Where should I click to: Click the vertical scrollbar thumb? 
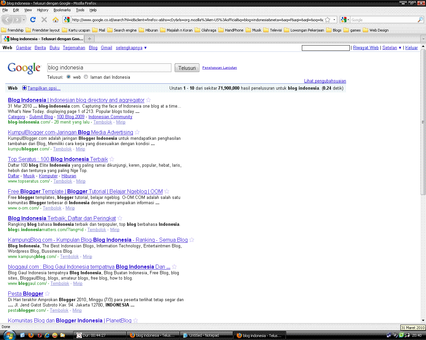[x=423, y=122]
